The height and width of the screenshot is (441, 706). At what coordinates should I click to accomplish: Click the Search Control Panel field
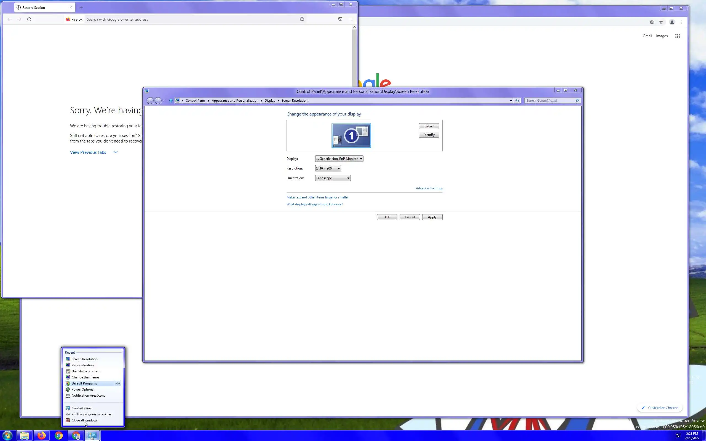click(x=550, y=101)
